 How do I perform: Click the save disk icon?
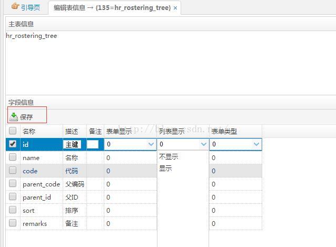click(14, 117)
